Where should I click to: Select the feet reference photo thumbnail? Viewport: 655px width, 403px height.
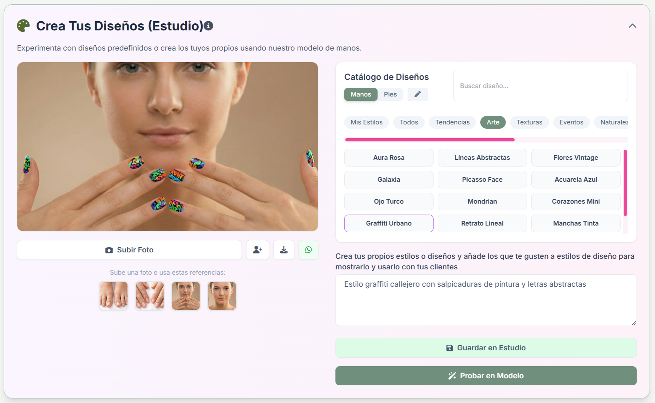pyautogui.click(x=114, y=296)
